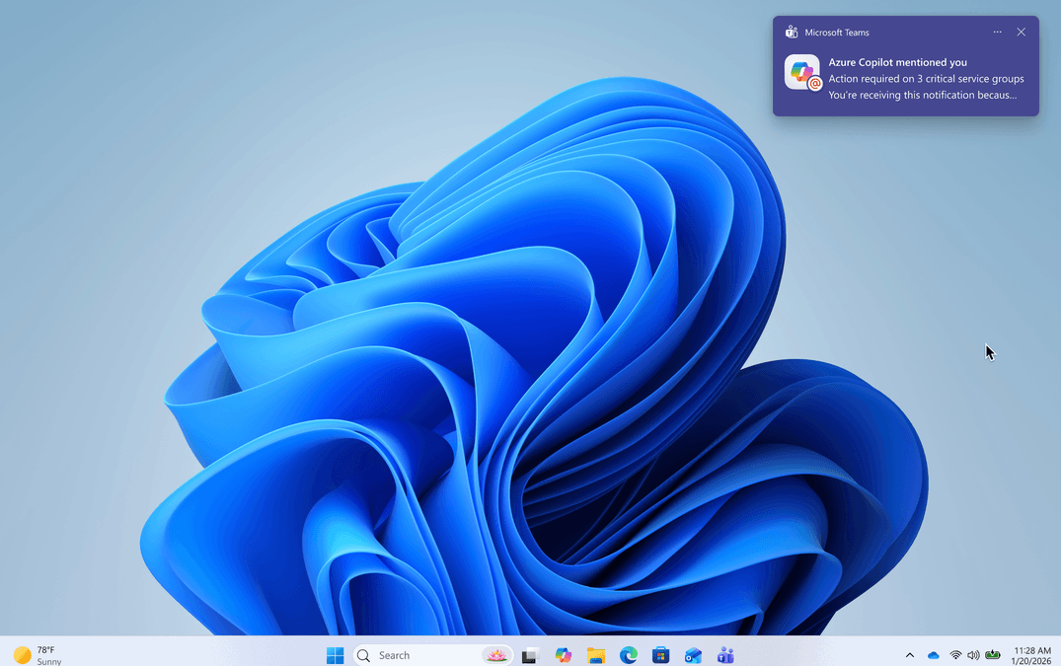
Task: Click the "Microsoft Teams" notification header label
Action: pyautogui.click(x=837, y=33)
